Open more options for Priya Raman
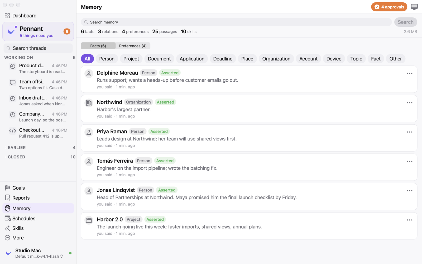The width and height of the screenshot is (422, 264). 409,132
